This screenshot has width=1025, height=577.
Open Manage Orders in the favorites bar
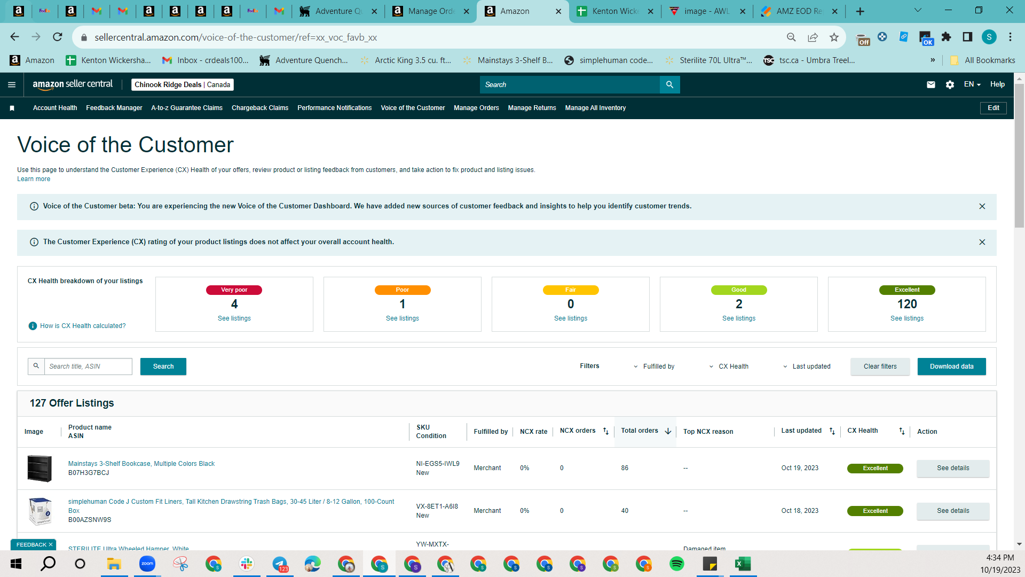point(476,108)
